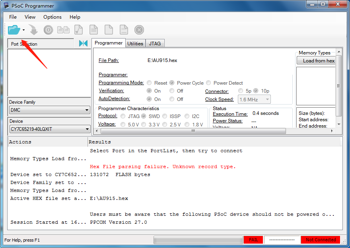Turn Verification Off
Screen dimensions: 350x248
pos(172,91)
